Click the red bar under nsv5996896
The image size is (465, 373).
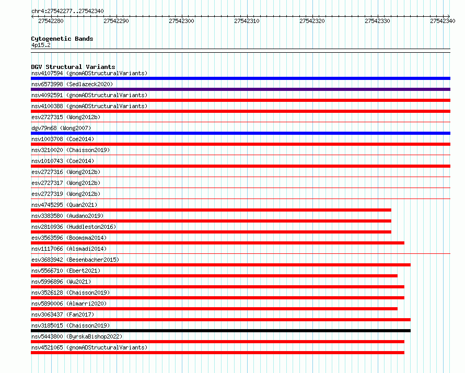218,287
